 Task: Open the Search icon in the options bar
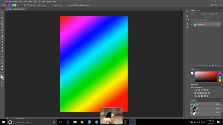pos(212,5)
